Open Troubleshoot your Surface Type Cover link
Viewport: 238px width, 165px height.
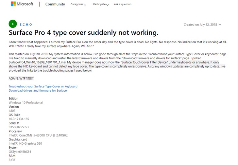[x=43, y=86]
